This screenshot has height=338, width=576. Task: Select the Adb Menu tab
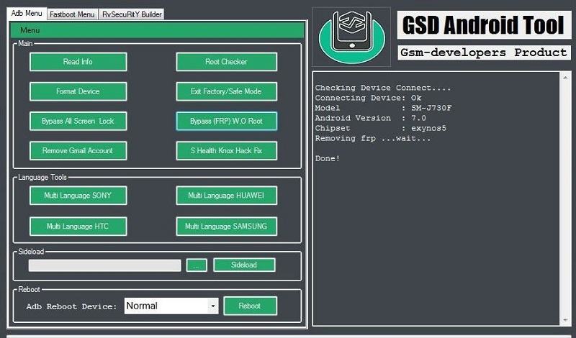[27, 13]
